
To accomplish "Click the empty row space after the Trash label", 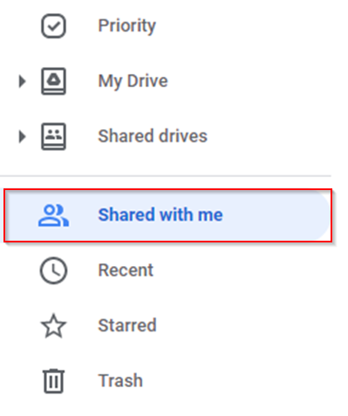I will [x=237, y=381].
